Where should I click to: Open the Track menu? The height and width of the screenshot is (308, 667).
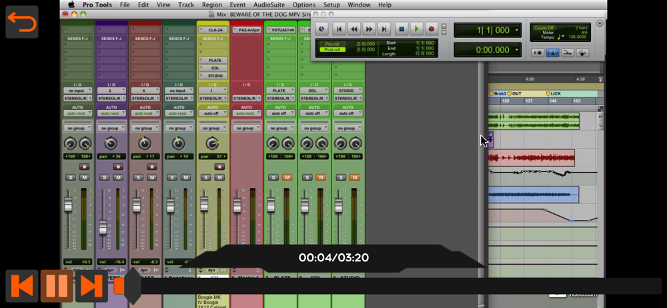click(186, 5)
